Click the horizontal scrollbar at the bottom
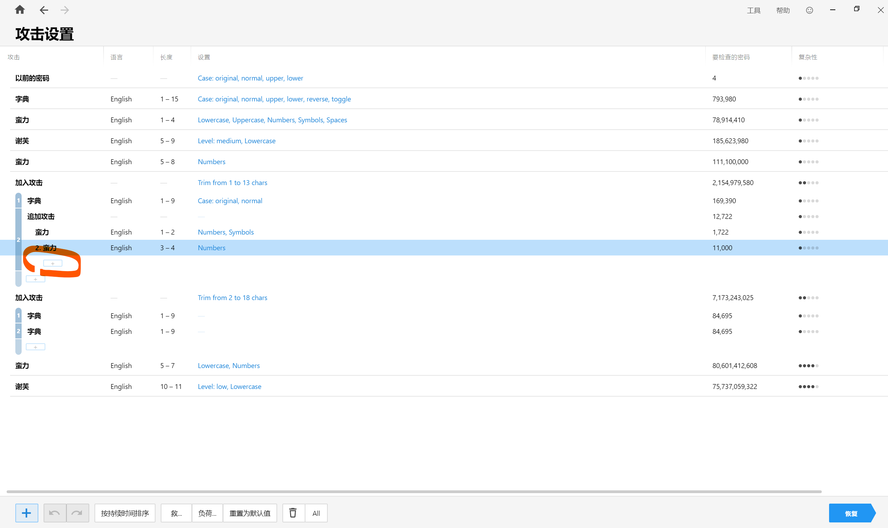 (x=413, y=492)
